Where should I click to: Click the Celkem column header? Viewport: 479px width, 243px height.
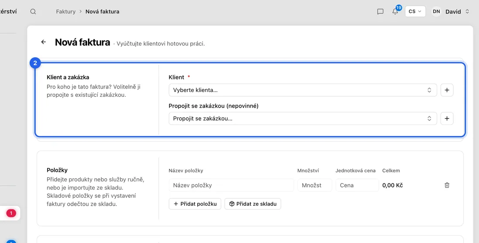[391, 171]
